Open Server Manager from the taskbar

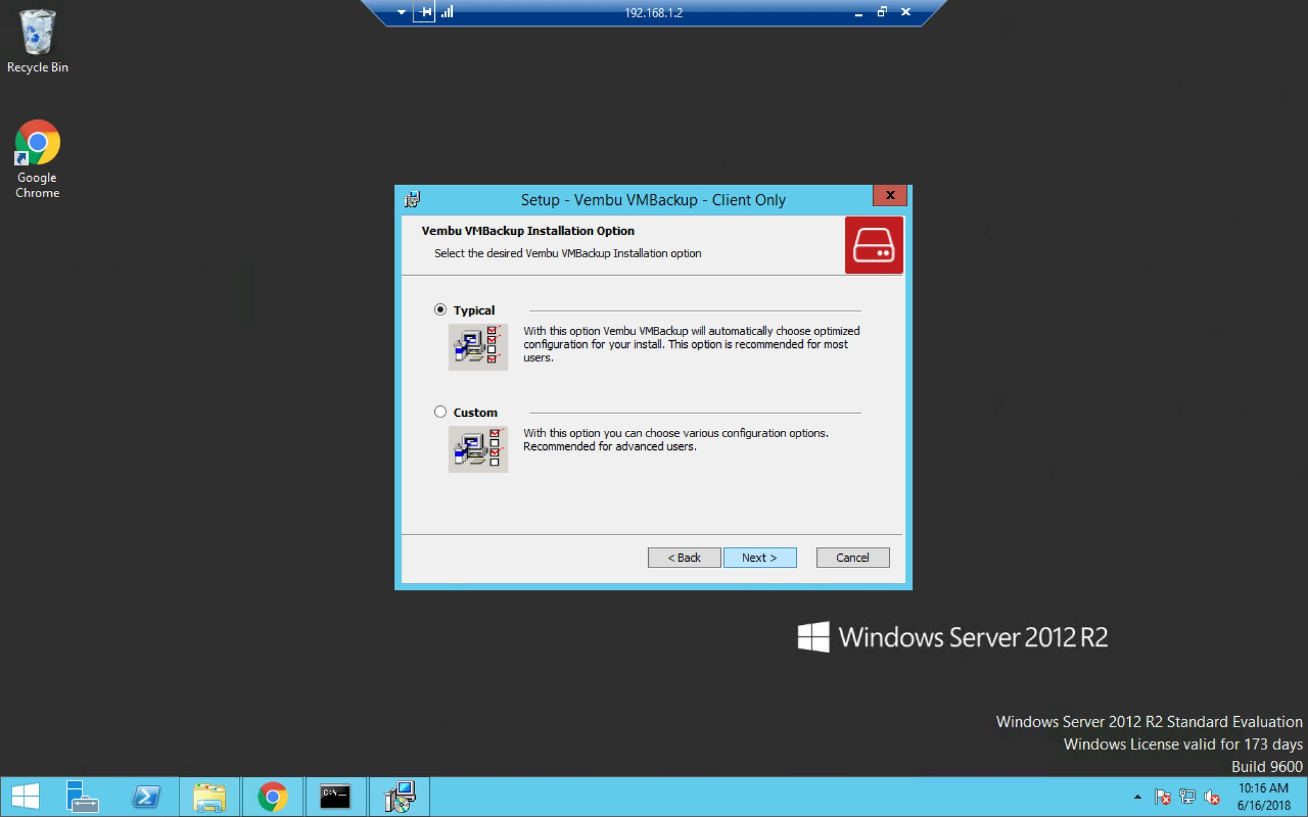pyautogui.click(x=82, y=797)
